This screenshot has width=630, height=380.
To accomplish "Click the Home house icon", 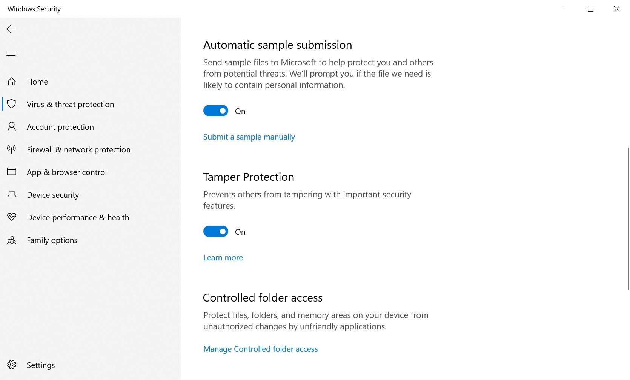I will [12, 82].
